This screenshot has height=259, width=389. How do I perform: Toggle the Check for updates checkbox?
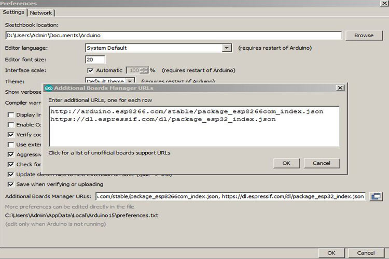pyautogui.click(x=11, y=165)
